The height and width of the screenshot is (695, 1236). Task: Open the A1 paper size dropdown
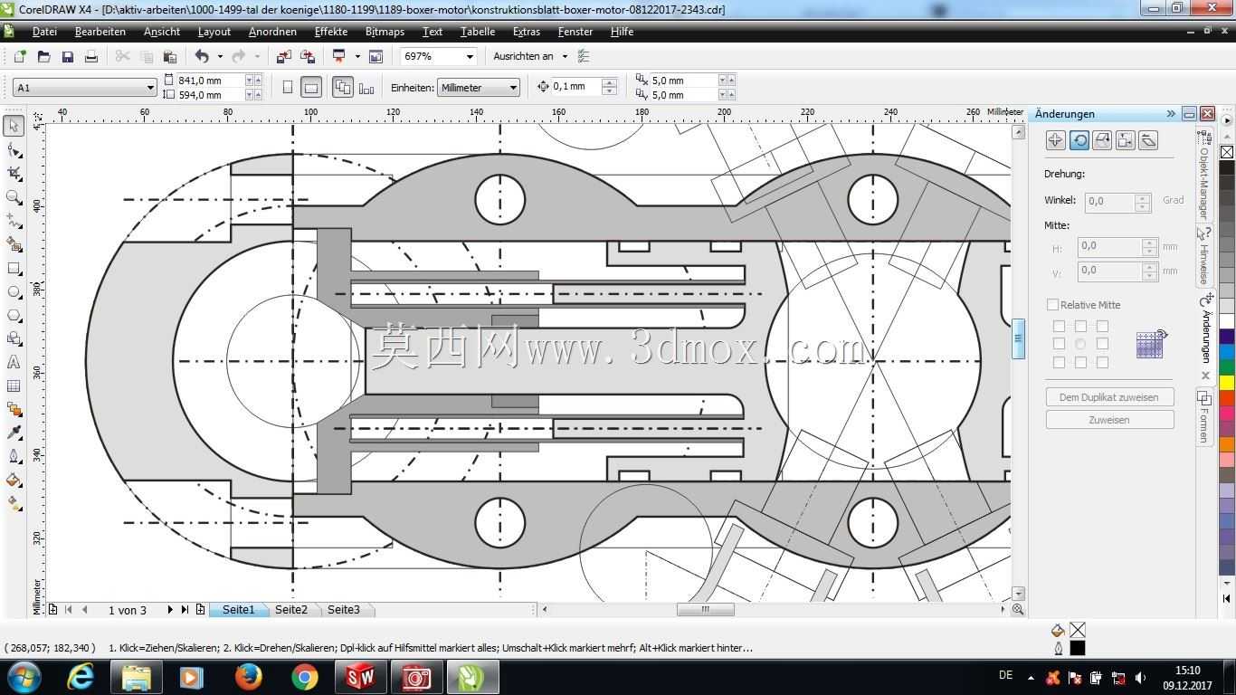[x=150, y=88]
